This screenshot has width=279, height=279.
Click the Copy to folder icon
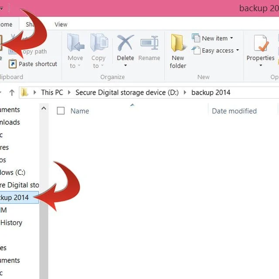(x=99, y=43)
